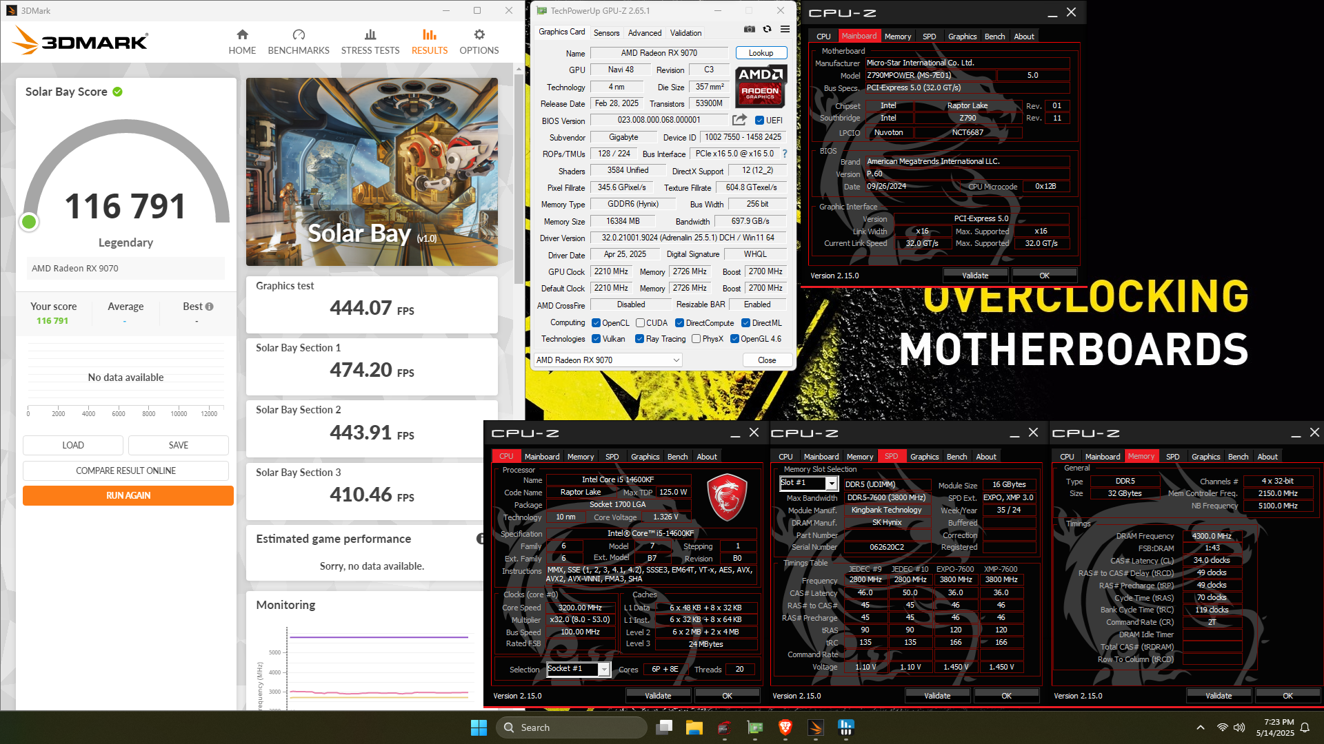Click the GPU-Z Close button
Image resolution: width=1324 pixels, height=744 pixels.
tap(766, 360)
